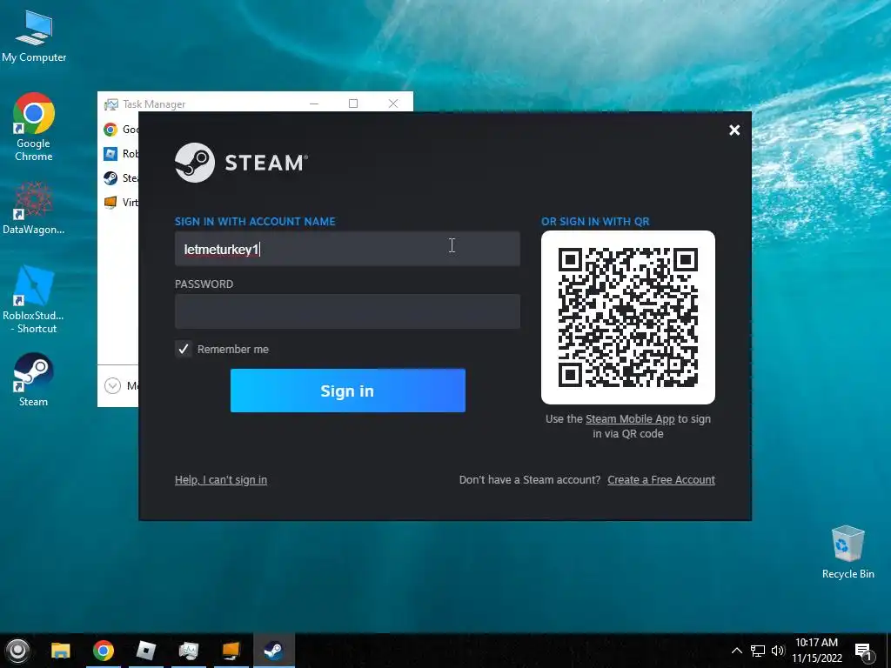This screenshot has width=891, height=668.
Task: Switch to Chrome on the taskbar
Action: (x=104, y=651)
